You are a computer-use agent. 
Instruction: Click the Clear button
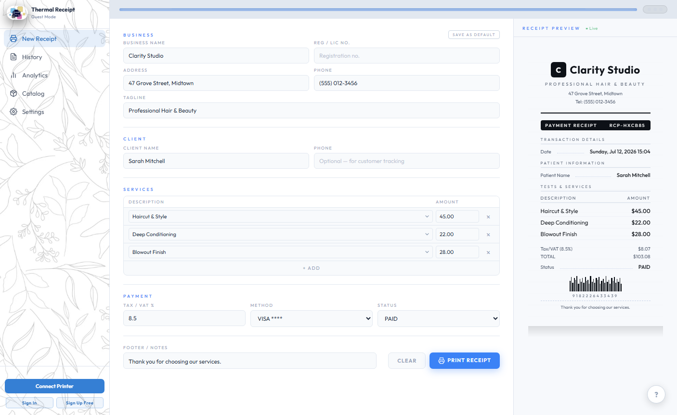pos(407,361)
